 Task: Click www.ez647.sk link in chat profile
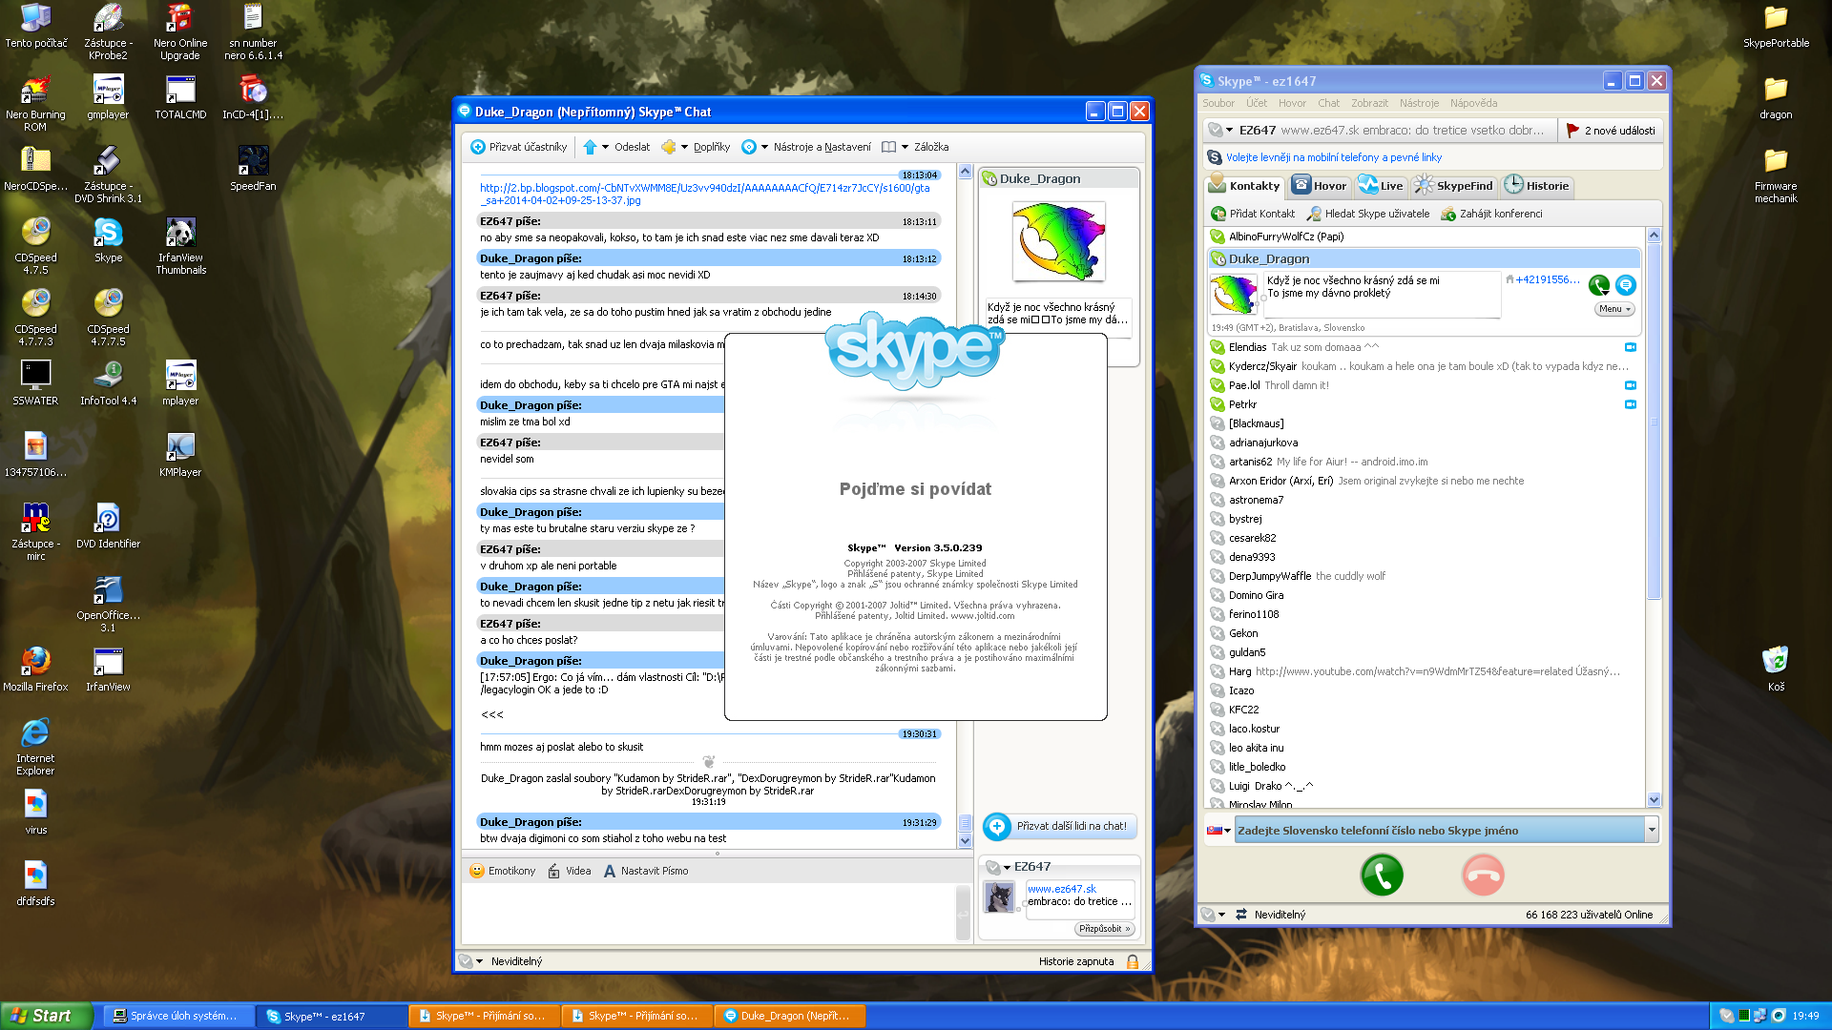pyautogui.click(x=1061, y=889)
